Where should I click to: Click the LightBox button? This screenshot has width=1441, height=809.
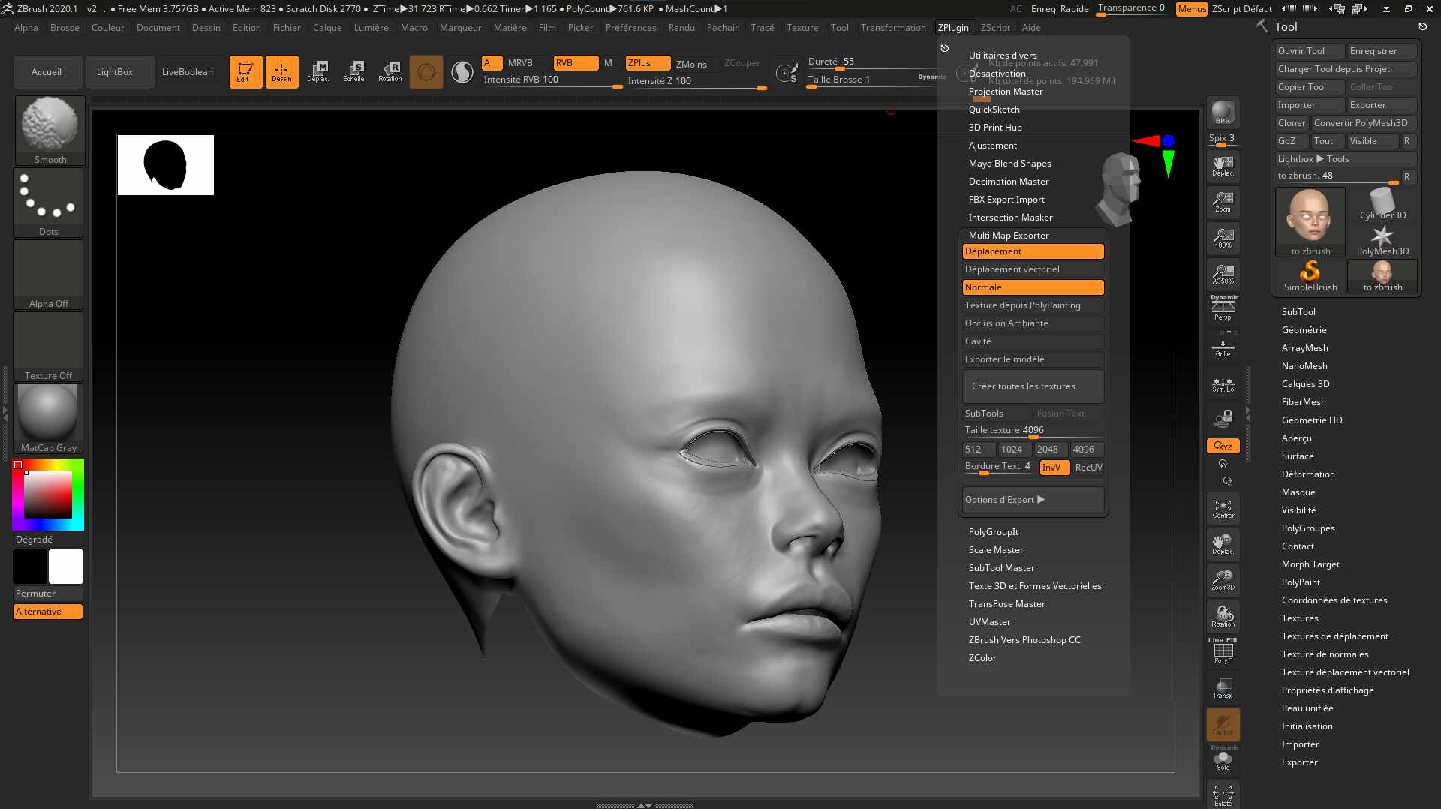pyautogui.click(x=115, y=72)
